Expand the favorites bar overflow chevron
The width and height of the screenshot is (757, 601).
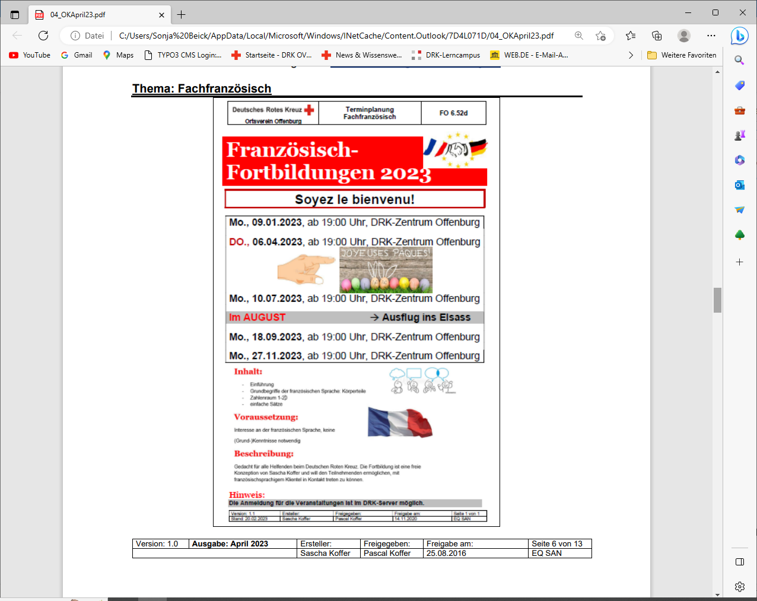pos(631,55)
